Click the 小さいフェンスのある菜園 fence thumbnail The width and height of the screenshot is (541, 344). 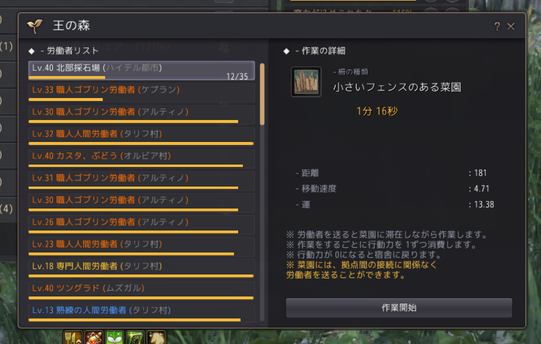tap(306, 82)
